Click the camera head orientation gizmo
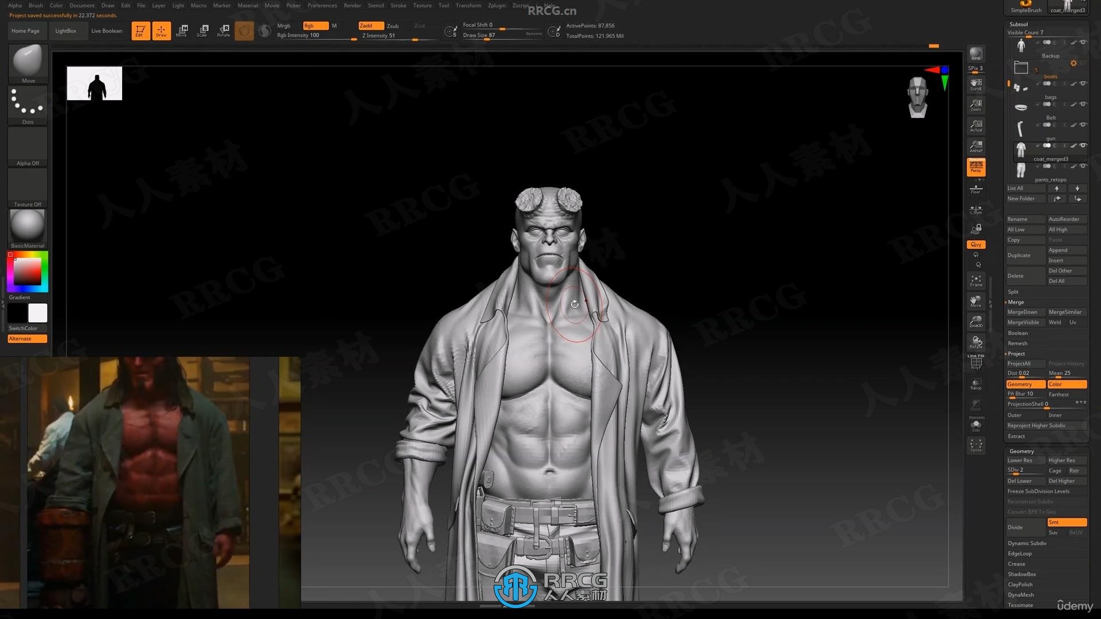 pos(918,97)
